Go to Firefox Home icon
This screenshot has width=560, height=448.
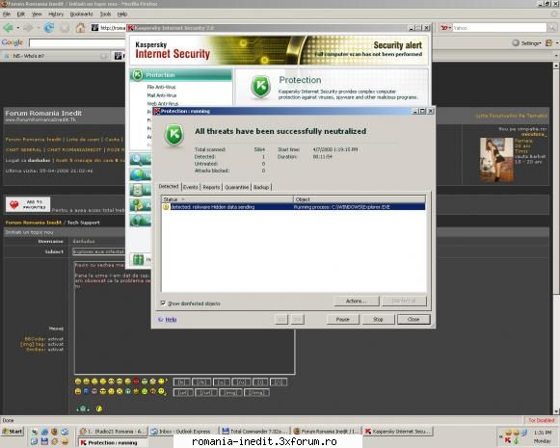pyautogui.click(x=81, y=28)
